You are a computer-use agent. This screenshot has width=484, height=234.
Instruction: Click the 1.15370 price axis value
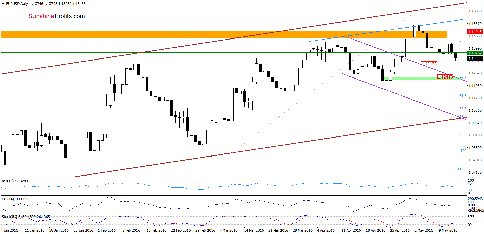click(x=475, y=24)
